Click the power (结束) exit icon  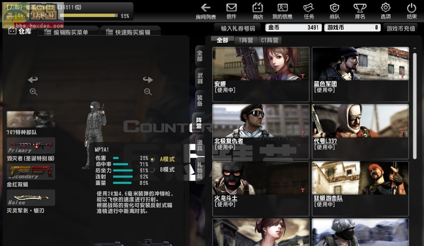(x=412, y=11)
